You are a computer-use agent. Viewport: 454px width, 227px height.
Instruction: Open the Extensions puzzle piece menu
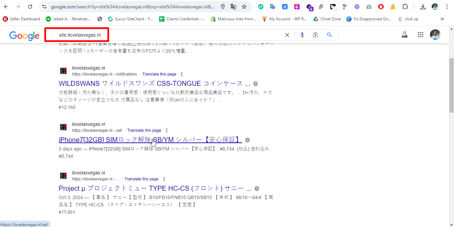click(405, 7)
